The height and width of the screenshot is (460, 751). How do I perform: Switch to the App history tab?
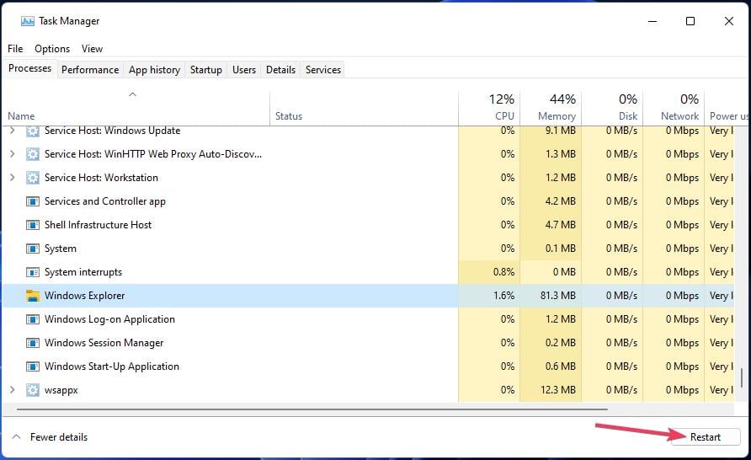[x=154, y=70]
